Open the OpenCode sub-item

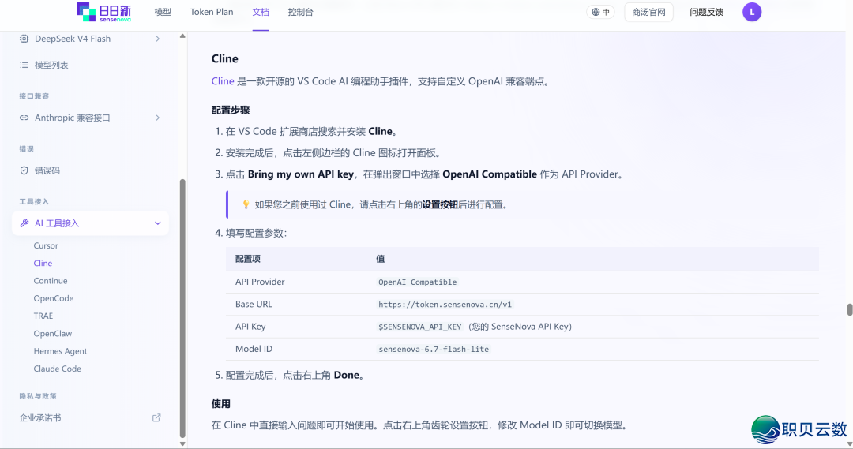tap(54, 298)
